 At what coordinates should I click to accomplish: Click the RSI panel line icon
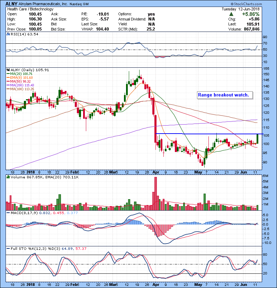coord(8,34)
